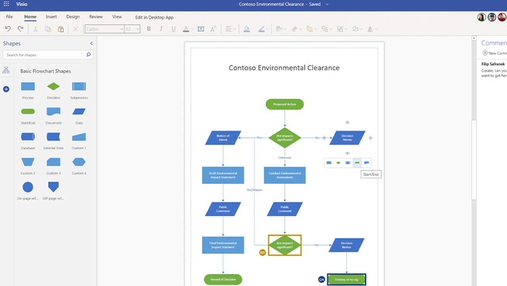Select the Proposed Action shape on canvas
The image size is (507, 286).
tap(285, 104)
